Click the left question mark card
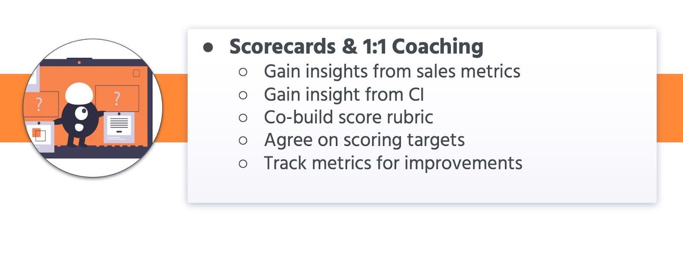The height and width of the screenshot is (277, 683). (x=41, y=104)
